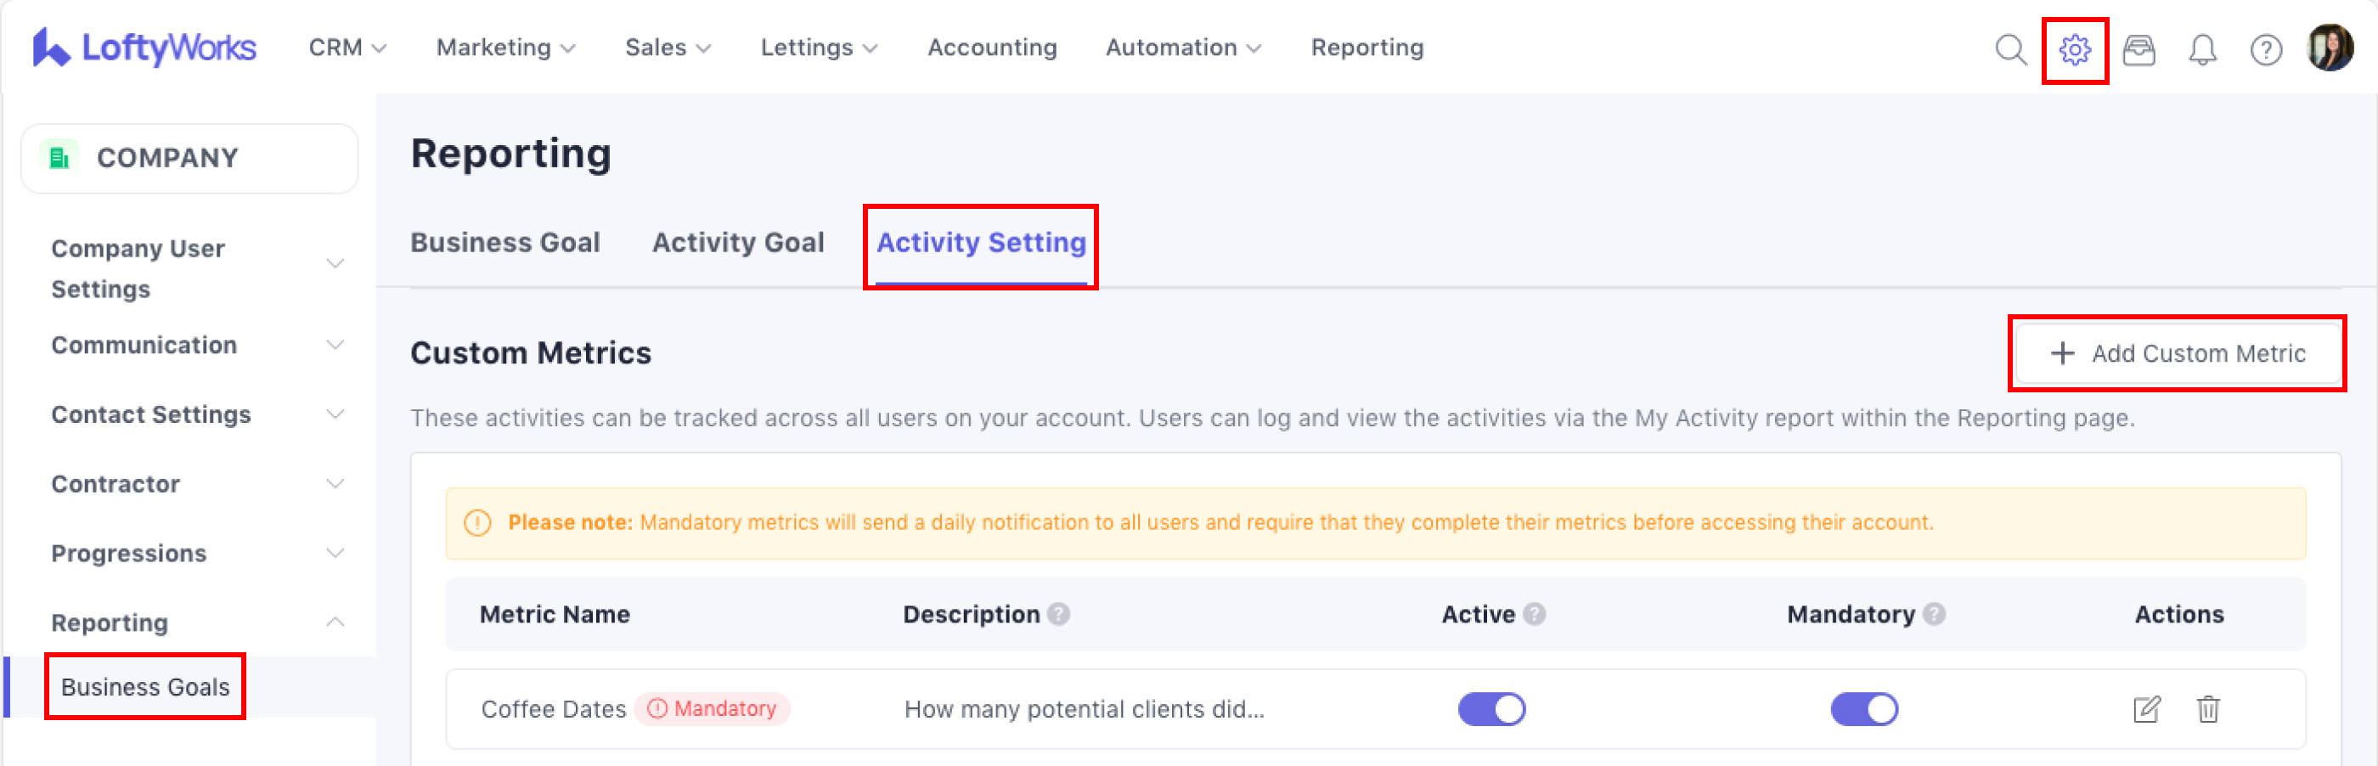The height and width of the screenshot is (766, 2378).
Task: Open the Accounting menu item
Action: (x=991, y=47)
